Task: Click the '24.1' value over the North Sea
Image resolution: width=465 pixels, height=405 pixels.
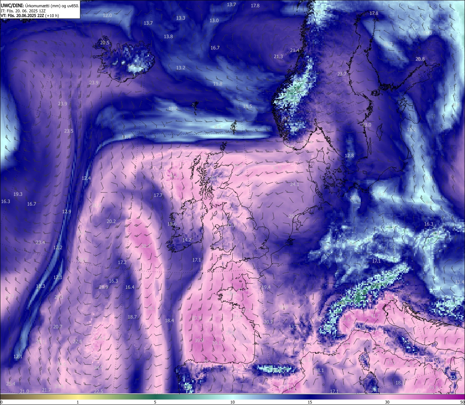Action: click(x=295, y=184)
